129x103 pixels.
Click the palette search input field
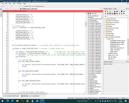pyautogui.click(x=118, y=16)
